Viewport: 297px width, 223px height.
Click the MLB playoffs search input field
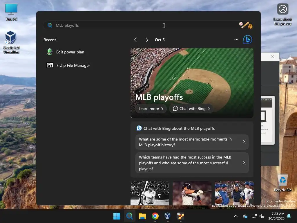pyautogui.click(x=148, y=25)
